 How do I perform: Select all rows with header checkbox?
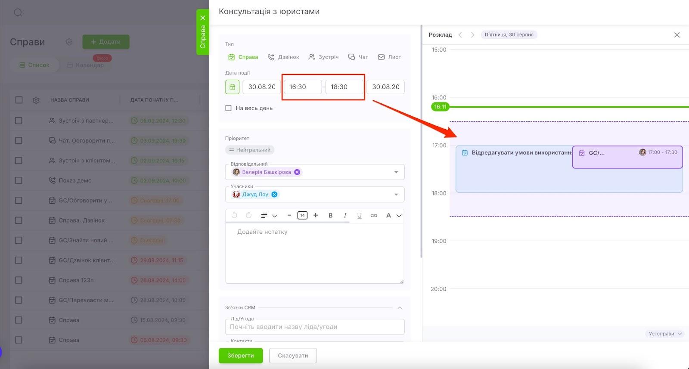click(x=19, y=100)
